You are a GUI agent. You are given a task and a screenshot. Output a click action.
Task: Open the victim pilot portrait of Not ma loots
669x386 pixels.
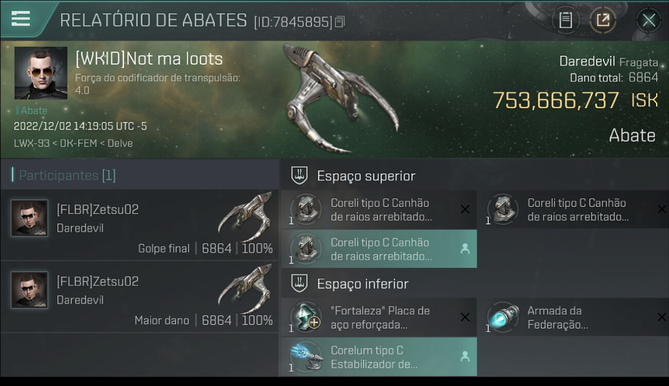[41, 73]
